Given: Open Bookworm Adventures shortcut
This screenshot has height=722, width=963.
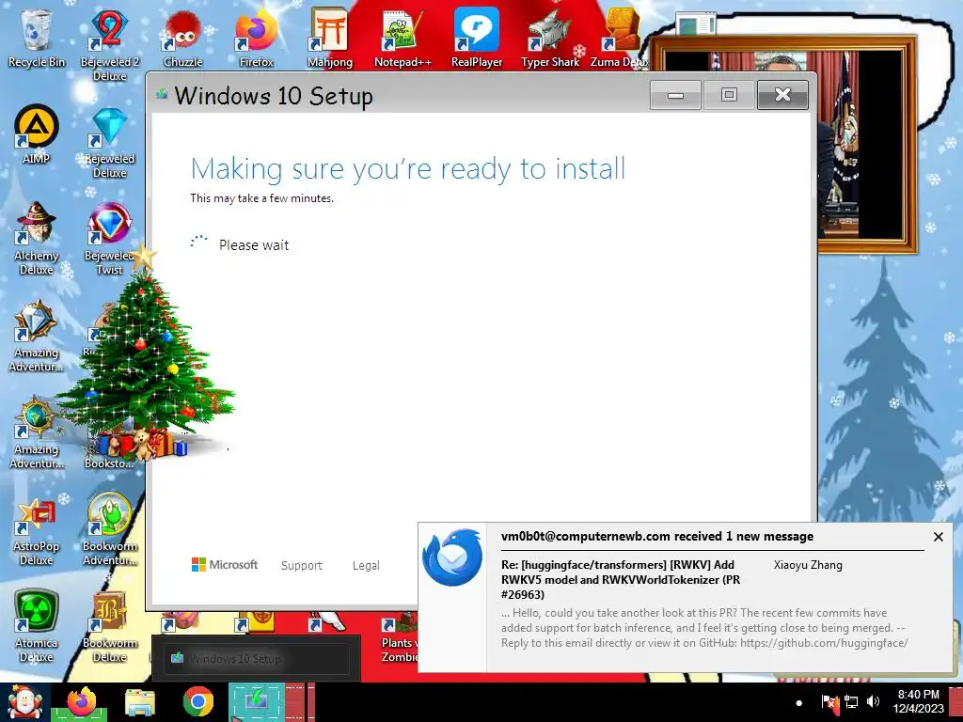Looking at the screenshot, I should click(x=109, y=529).
